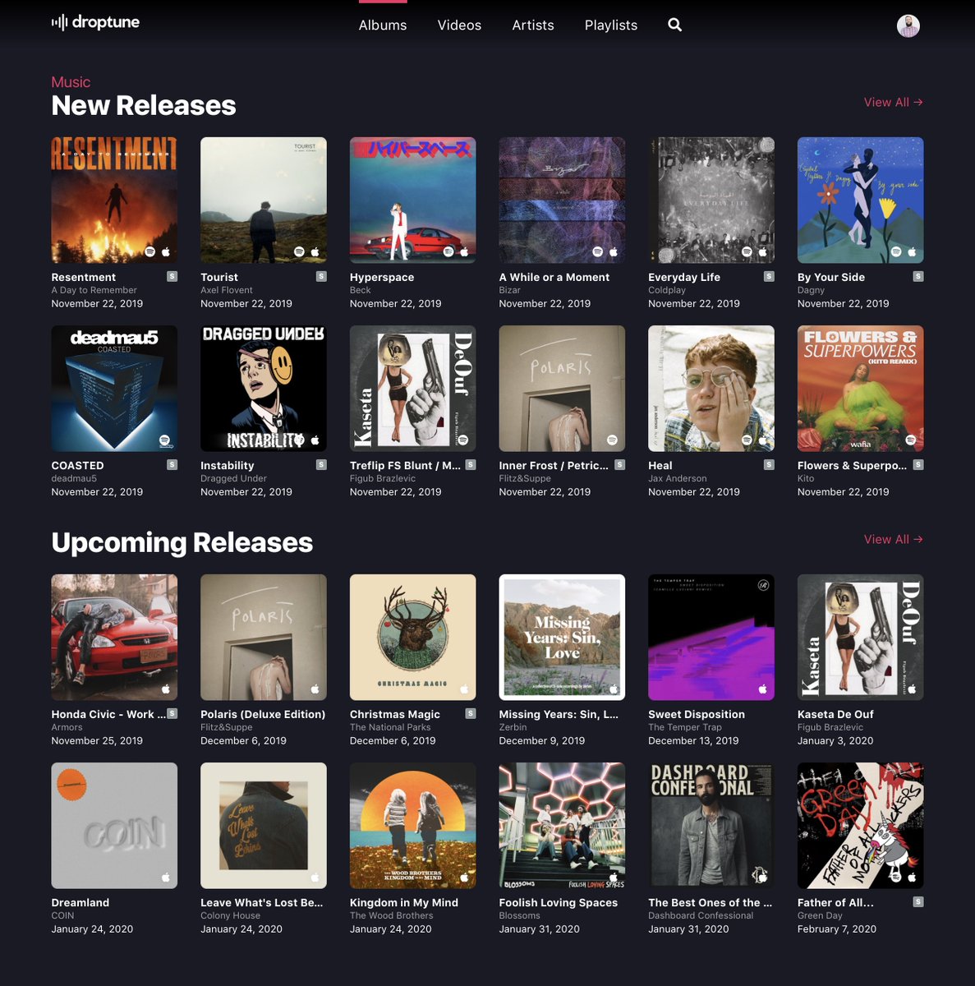Screen dimensions: 975x986
Task: View All Upcoming Releases
Action: [x=893, y=539]
